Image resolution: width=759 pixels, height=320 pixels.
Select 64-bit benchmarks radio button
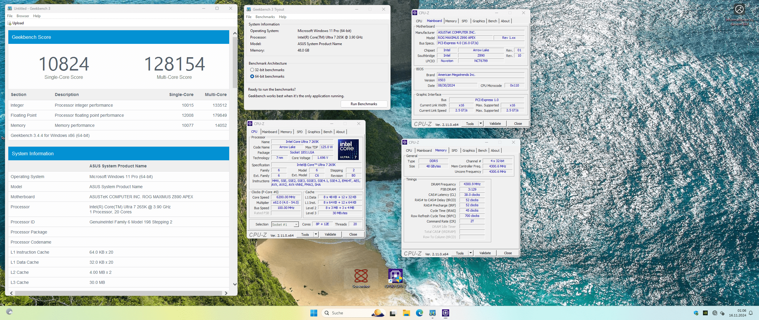click(x=252, y=76)
